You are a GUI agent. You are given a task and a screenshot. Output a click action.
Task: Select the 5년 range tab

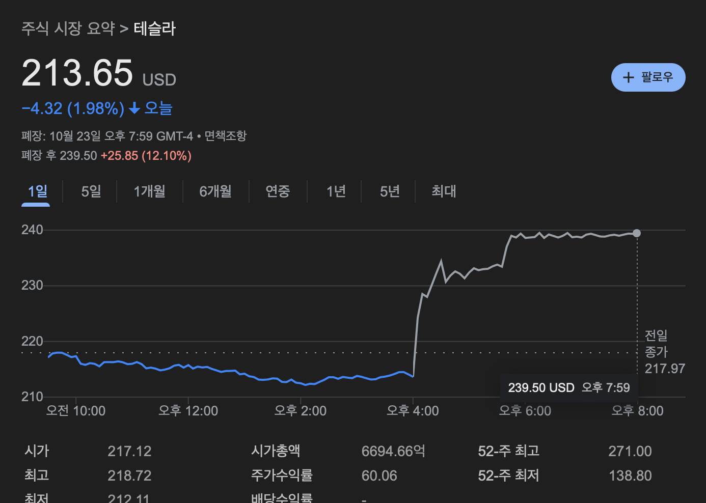point(390,191)
